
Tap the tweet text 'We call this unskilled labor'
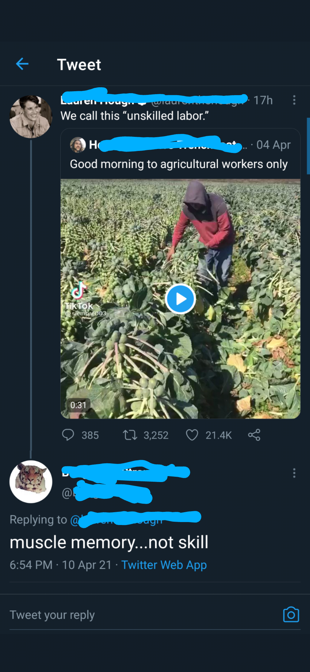134,116
